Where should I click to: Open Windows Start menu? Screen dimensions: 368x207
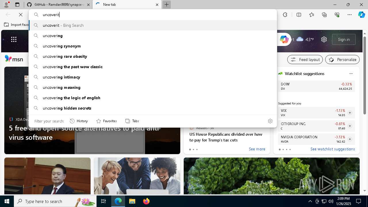pyautogui.click(x=7, y=201)
